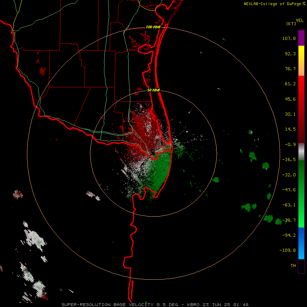Click the 14.5 velocity scale value
Viewport: 307px width, 307px height.
(x=290, y=129)
